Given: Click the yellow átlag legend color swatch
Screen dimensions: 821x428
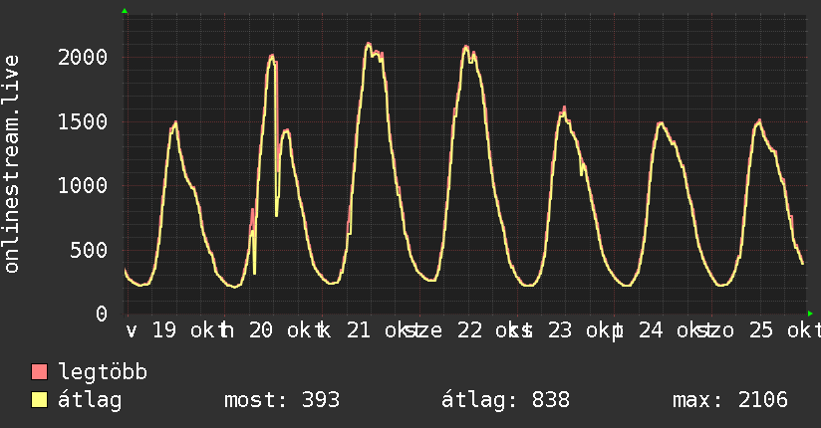Looking at the screenshot, I should (40, 400).
